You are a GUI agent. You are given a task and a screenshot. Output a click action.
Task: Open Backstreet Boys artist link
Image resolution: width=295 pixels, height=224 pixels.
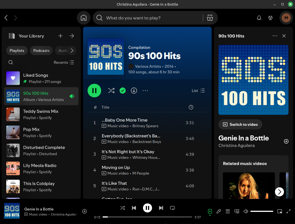pos(147,142)
